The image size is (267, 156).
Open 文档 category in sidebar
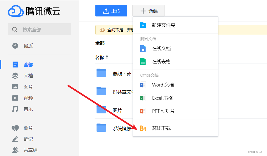(28, 76)
